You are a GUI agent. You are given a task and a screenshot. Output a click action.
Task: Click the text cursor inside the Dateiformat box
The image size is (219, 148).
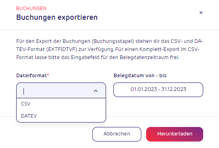24,91
